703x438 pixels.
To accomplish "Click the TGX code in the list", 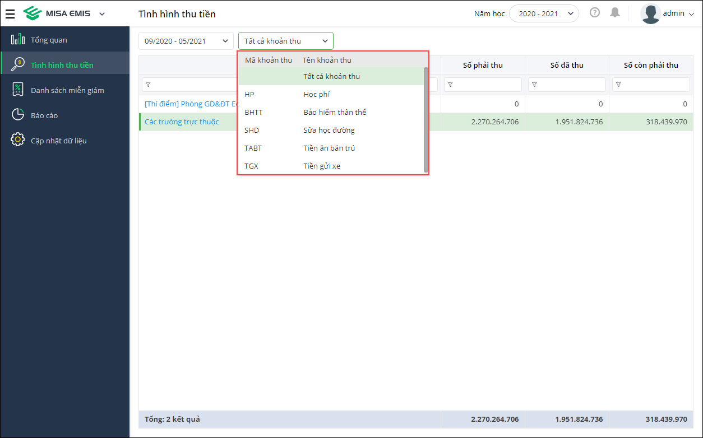I will coord(252,166).
